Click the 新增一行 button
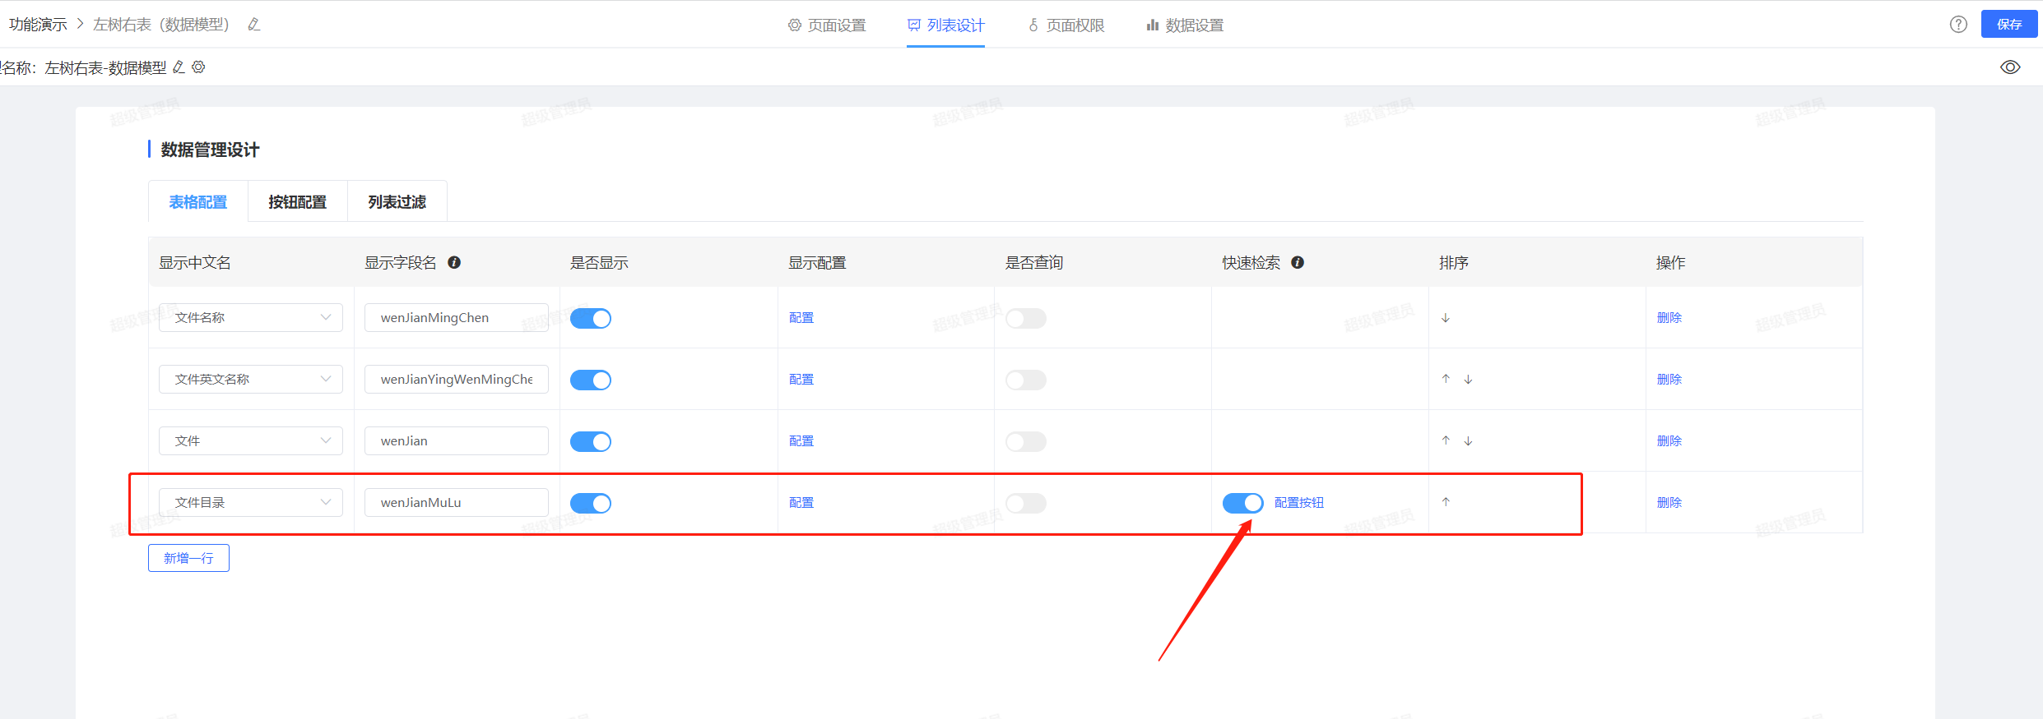 pyautogui.click(x=188, y=558)
